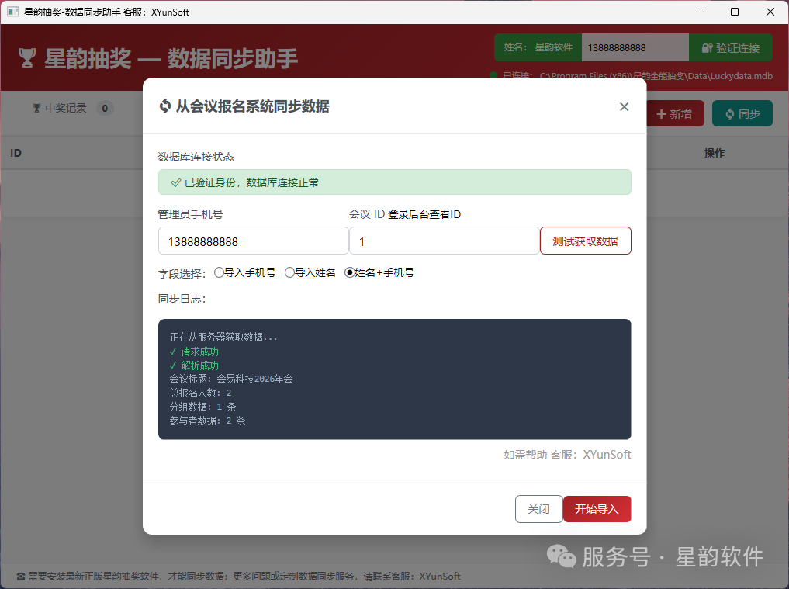Click the 新增 button behind dialog
789x589 pixels.
tap(674, 114)
